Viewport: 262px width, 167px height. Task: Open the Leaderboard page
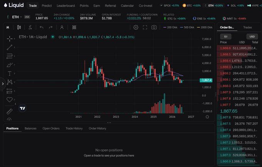[65, 5]
